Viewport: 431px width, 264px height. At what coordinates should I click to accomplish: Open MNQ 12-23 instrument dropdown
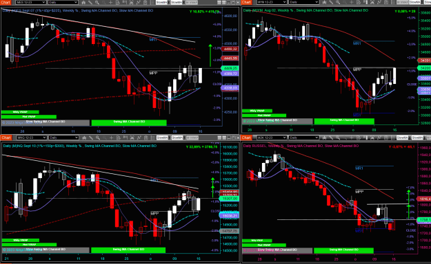pos(31,137)
